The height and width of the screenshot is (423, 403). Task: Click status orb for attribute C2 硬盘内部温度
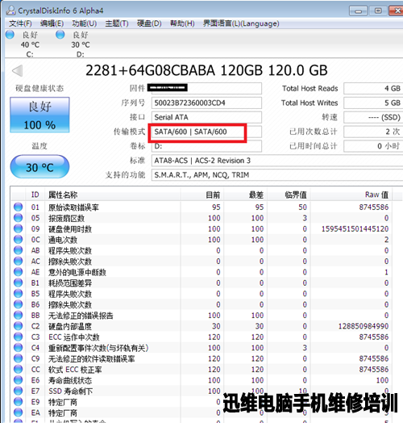[19, 326]
